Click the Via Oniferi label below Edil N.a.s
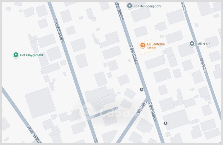This screenshot has height=145, width=223. (204, 66)
